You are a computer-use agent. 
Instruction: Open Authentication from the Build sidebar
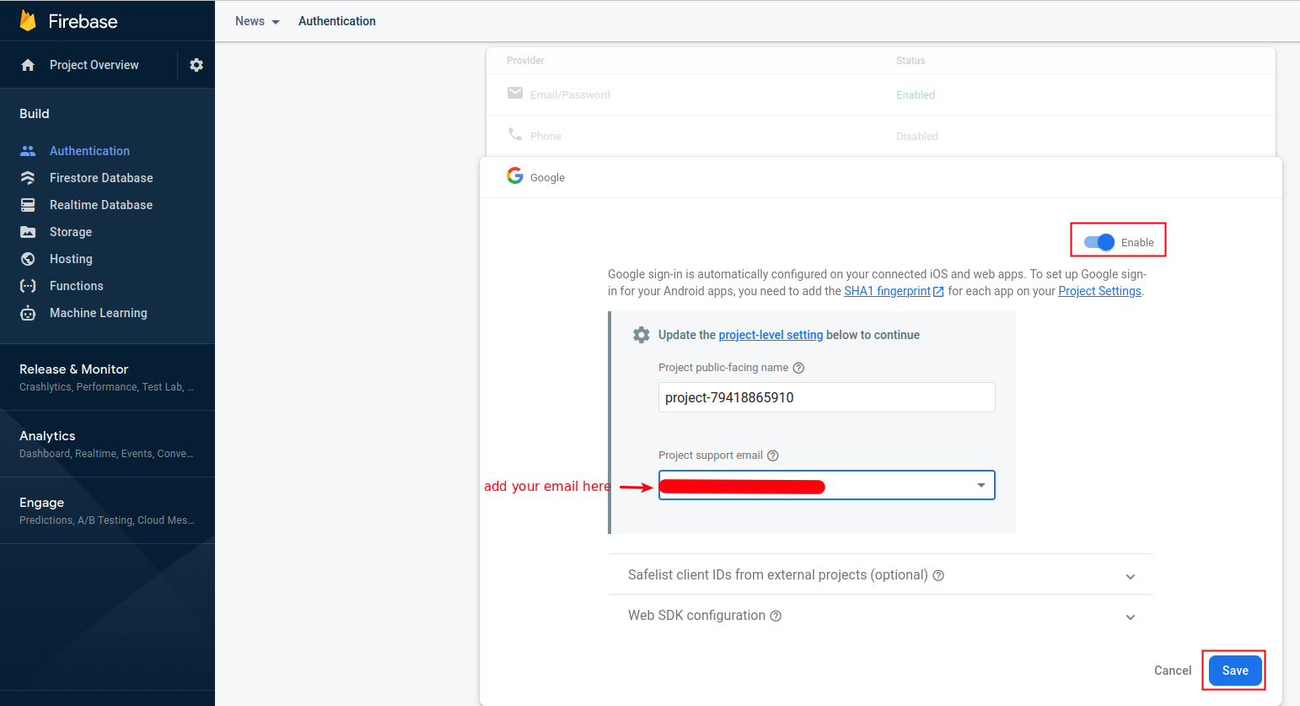tap(89, 150)
